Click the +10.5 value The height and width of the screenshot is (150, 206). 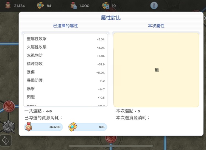(x=101, y=98)
